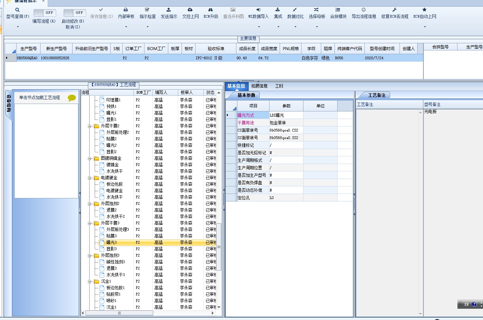Viewport: 483px width, 320px height.
Task: Start 指示检查 in the toolbar
Action: [x=147, y=13]
